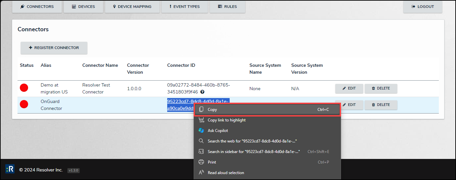456x180 pixels.
Task: Open the Connectors tab
Action: coord(37,7)
